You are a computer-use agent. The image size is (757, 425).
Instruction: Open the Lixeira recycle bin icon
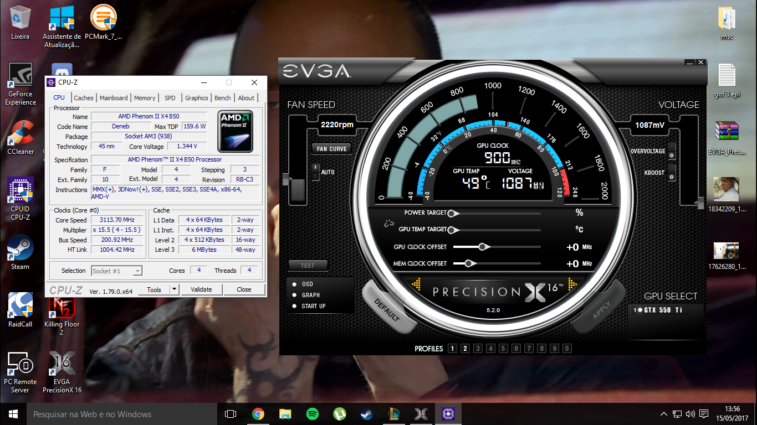(x=21, y=23)
